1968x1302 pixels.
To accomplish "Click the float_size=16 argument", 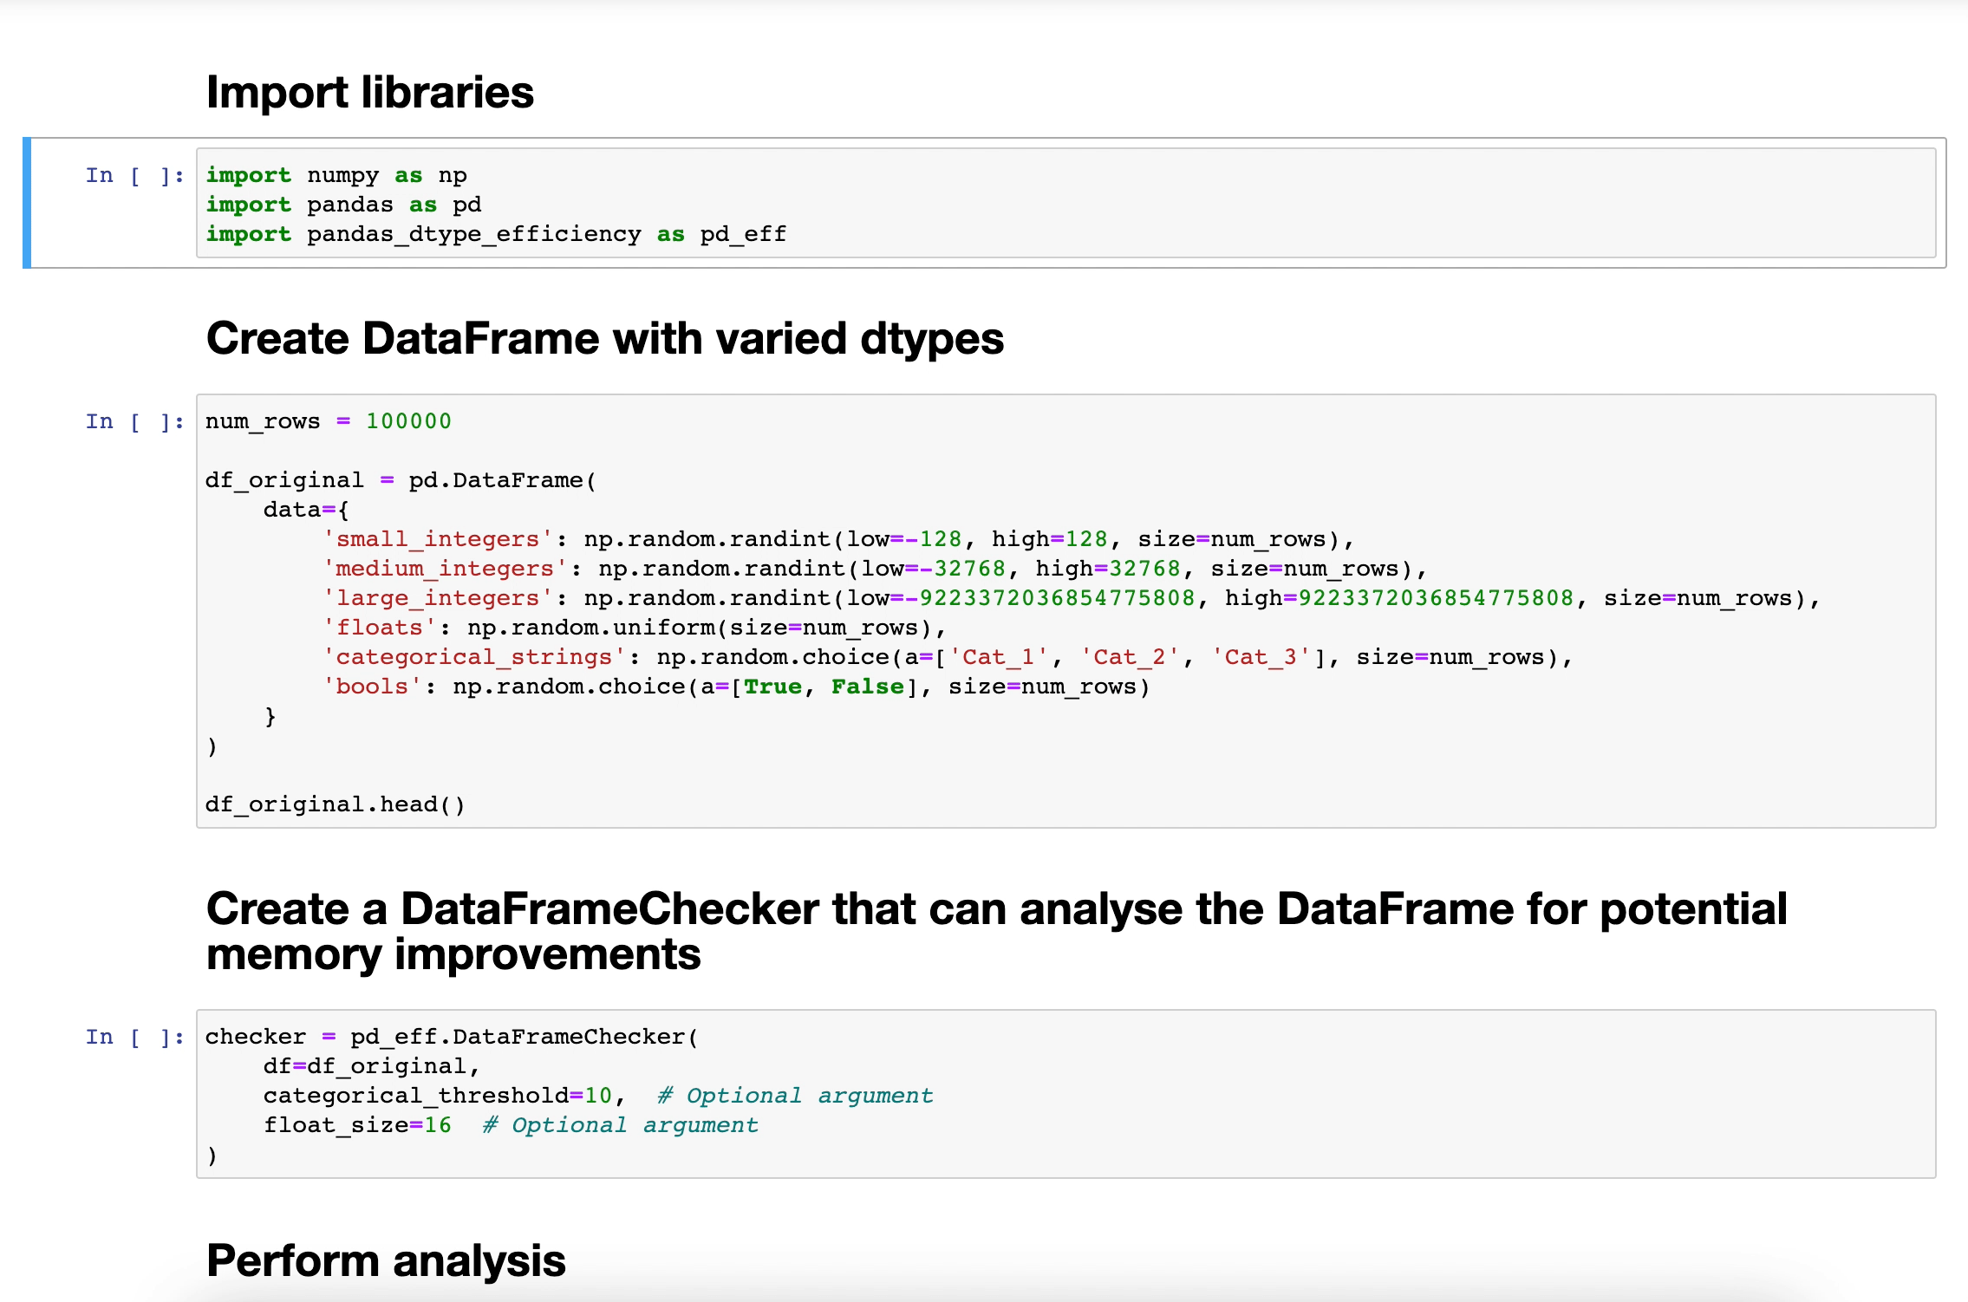I will [x=357, y=1125].
